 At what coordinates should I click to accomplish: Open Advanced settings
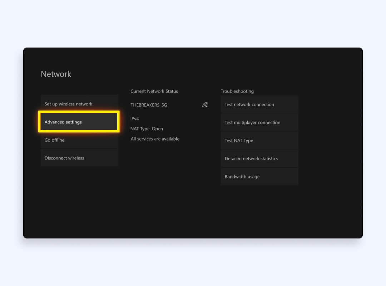point(79,122)
